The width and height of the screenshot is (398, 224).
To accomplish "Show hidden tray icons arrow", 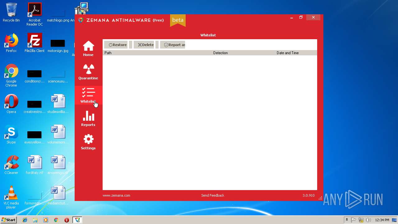I will [x=347, y=220].
